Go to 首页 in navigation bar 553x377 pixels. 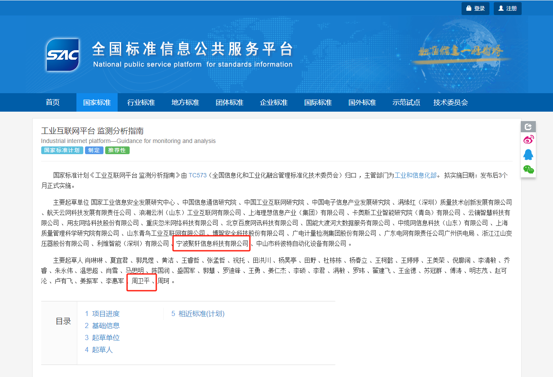coord(53,103)
